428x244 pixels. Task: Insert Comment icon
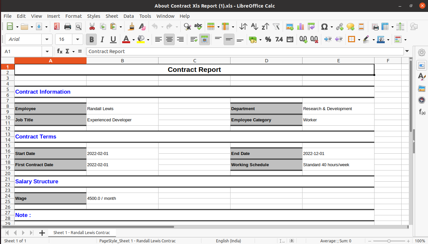[x=350, y=26]
